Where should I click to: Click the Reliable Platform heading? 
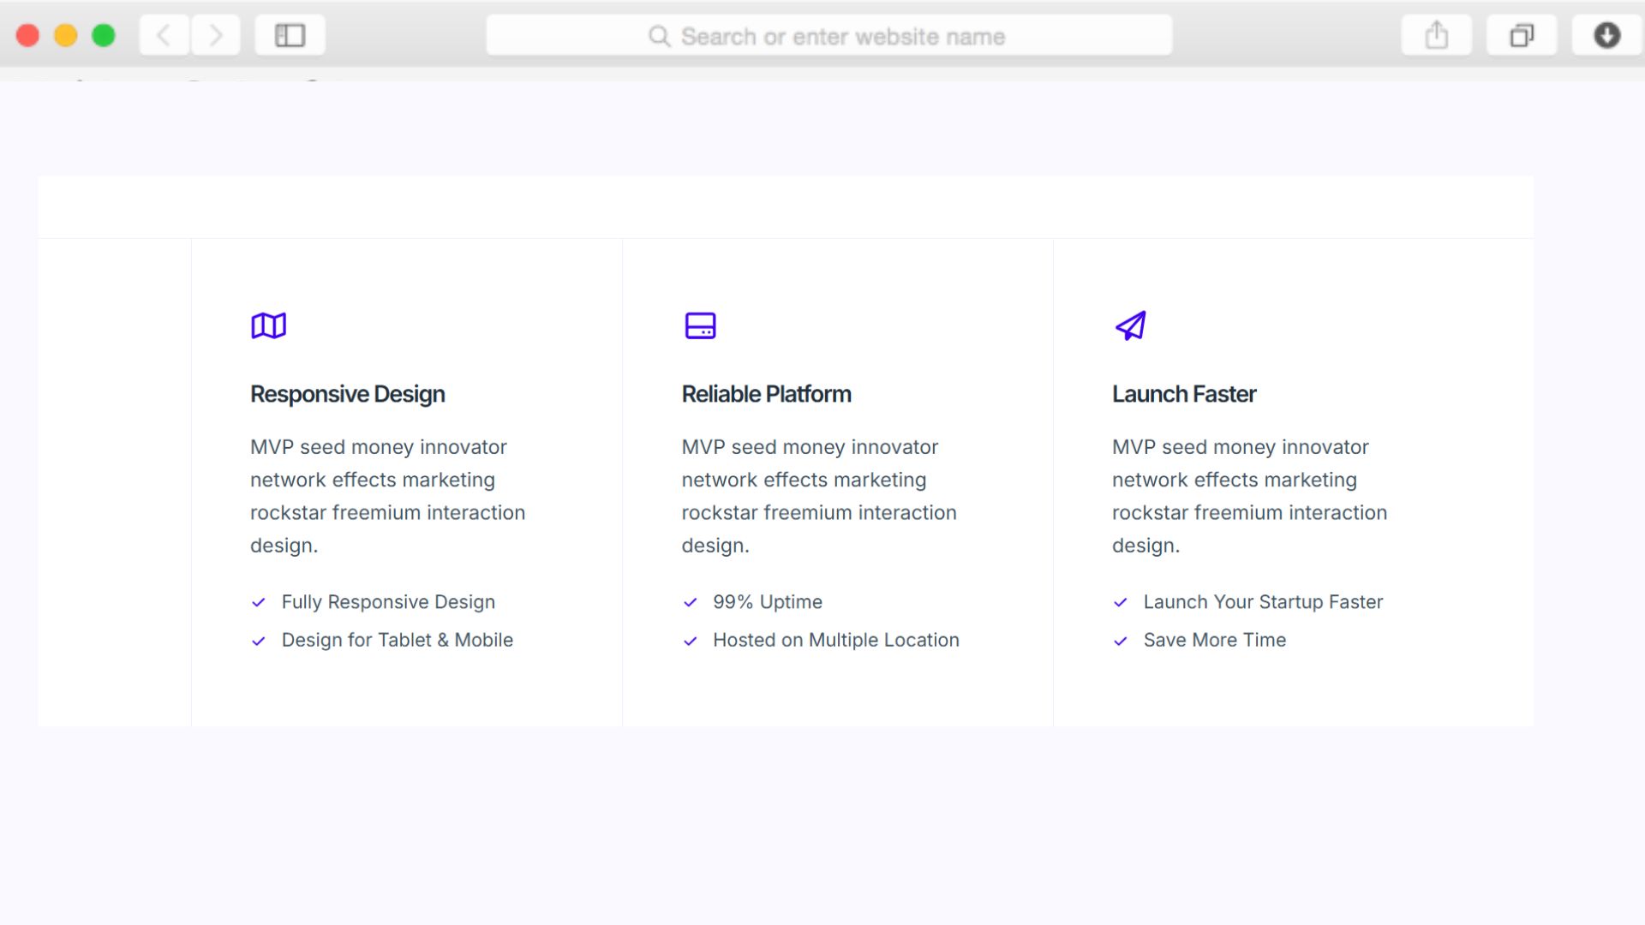coord(766,394)
